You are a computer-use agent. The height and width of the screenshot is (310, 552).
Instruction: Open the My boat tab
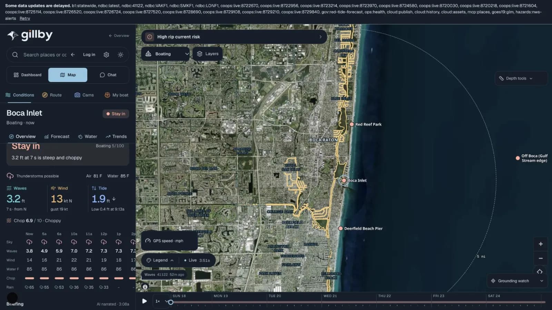(x=116, y=95)
